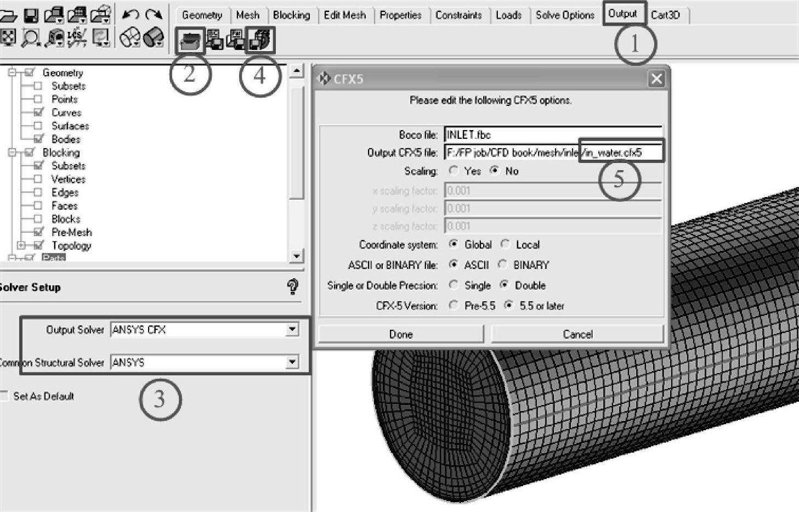799x512 pixels.
Task: Enable the Surfaces checkbox in Geometry tree
Action: tap(38, 126)
